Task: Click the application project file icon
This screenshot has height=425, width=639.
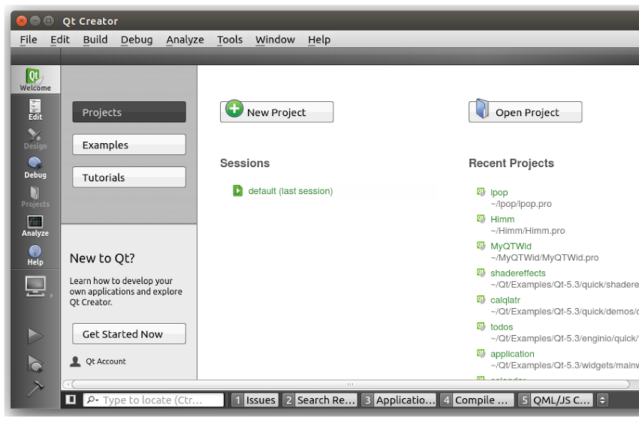Action: point(481,353)
